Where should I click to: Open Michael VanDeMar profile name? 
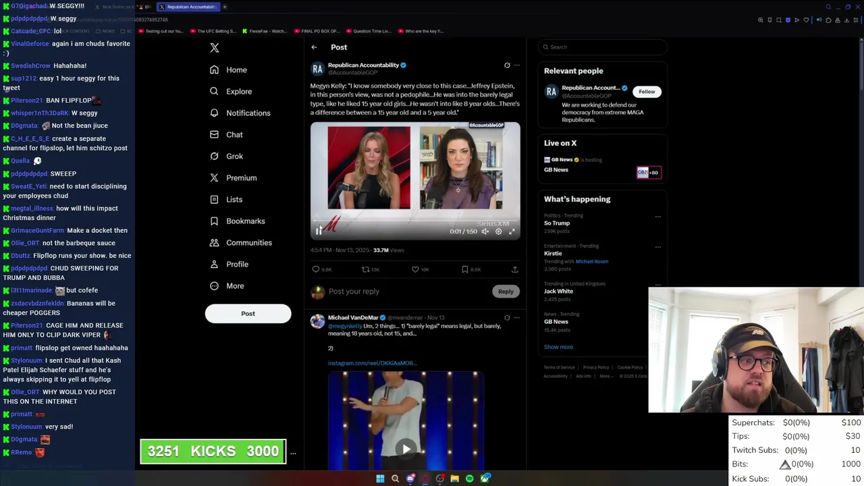tap(353, 317)
